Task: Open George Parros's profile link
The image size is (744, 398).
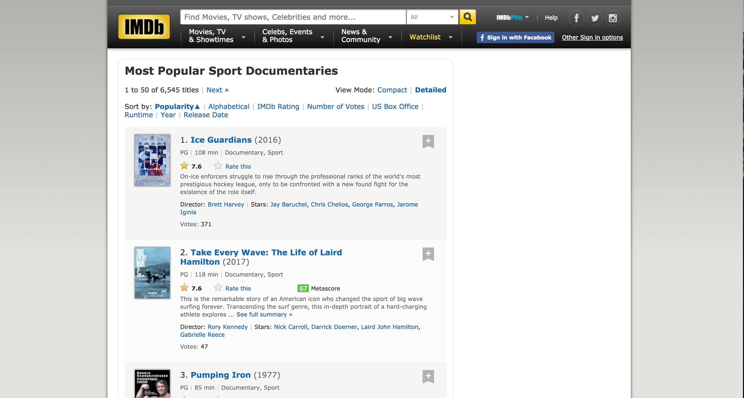Action: 372,204
